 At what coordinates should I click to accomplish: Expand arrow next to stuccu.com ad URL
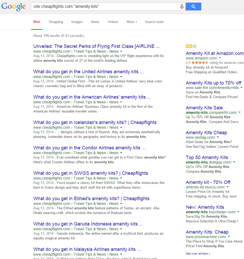click(x=227, y=187)
